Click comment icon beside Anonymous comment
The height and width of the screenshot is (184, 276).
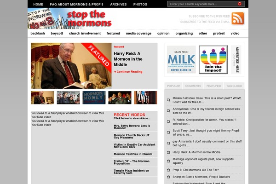[x=168, y=111]
